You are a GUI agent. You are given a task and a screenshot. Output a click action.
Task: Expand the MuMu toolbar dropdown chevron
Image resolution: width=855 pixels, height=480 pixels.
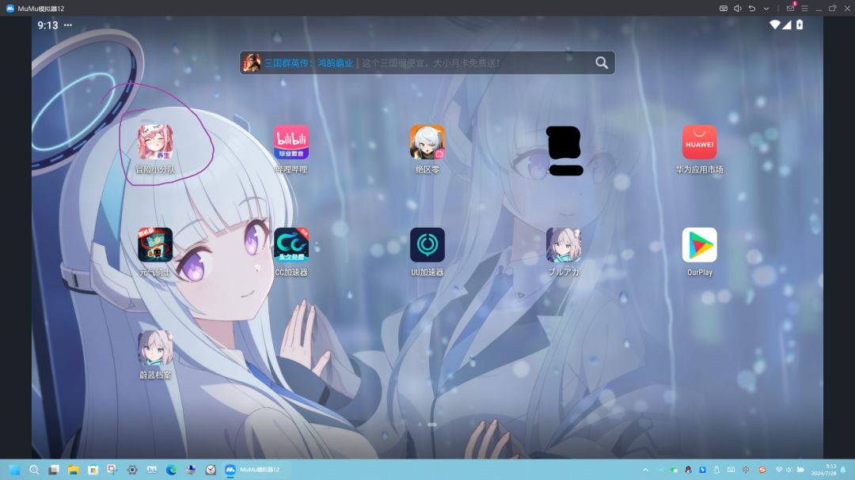pyautogui.click(x=766, y=8)
